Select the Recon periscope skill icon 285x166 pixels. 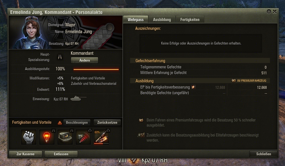[65, 137]
